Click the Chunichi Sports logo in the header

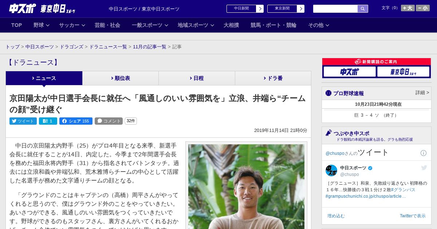(x=23, y=8)
